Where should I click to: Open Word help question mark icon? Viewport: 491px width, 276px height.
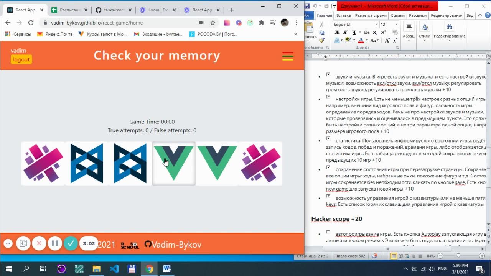tap(488, 15)
